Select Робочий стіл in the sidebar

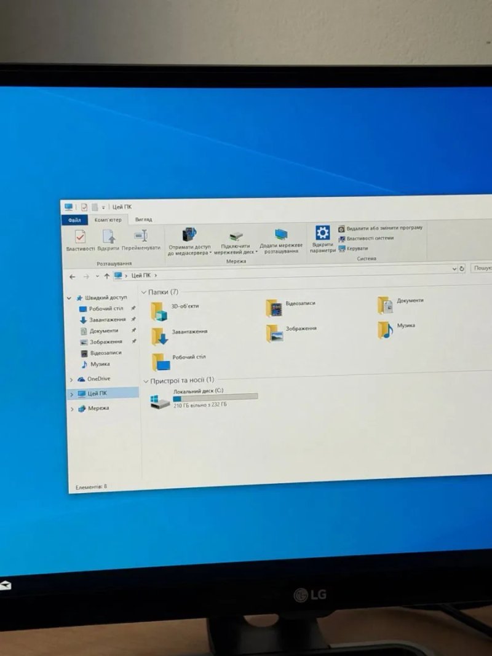101,309
